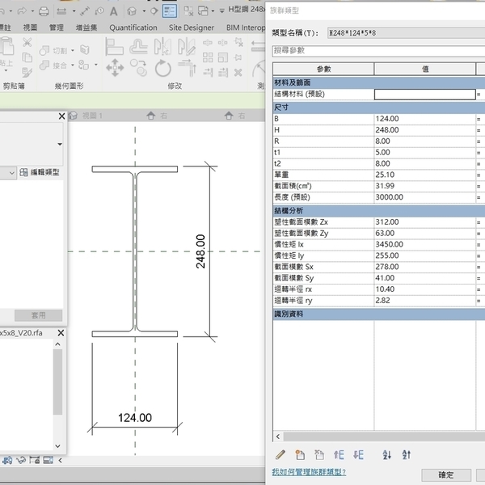485x485 pixels.
Task: Click the 確定 (OK) button
Action: 445,475
